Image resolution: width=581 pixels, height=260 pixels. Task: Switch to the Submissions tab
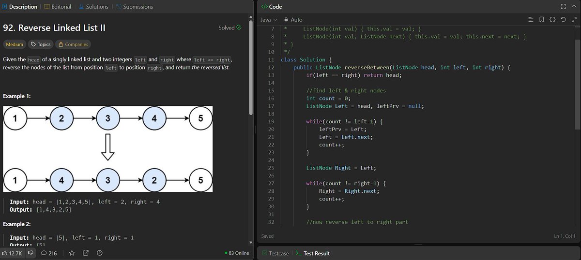(x=134, y=7)
